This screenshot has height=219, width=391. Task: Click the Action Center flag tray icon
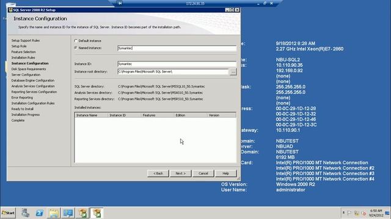(x=349, y=213)
